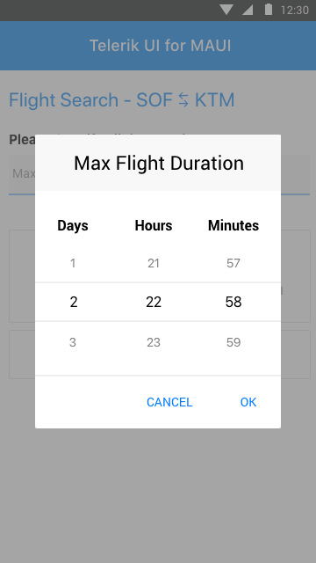
Task: Select 21 in the Hours spinner
Action: [x=154, y=263]
